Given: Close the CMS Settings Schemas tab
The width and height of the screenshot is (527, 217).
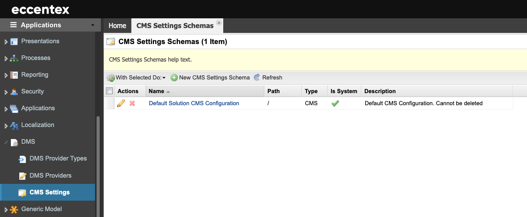Looking at the screenshot, I should point(219,23).
